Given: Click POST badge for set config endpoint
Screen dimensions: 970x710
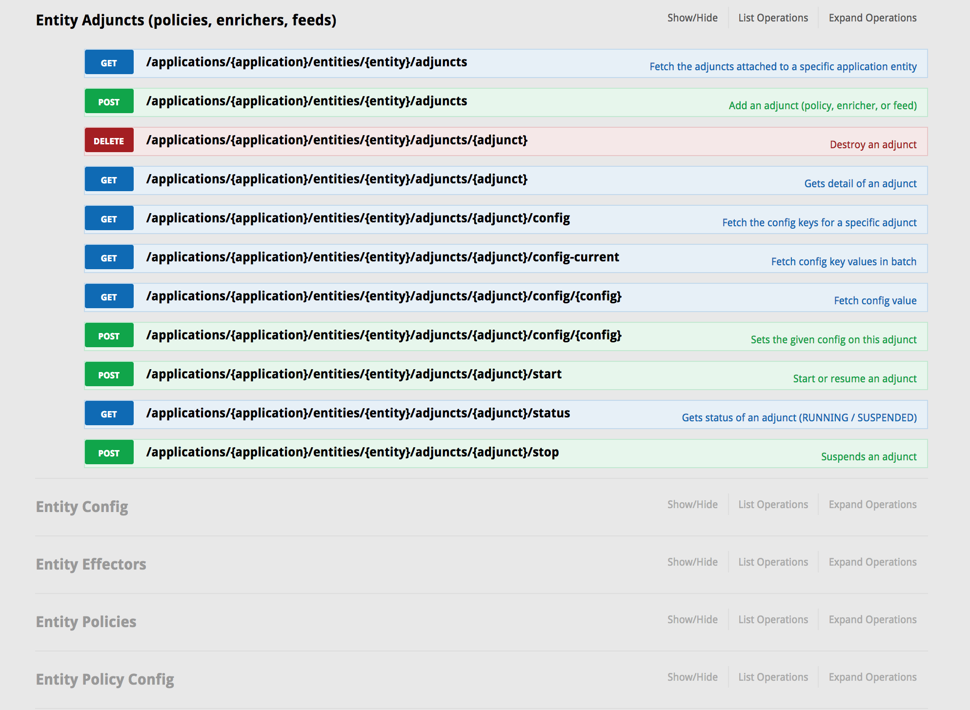Looking at the screenshot, I should [x=109, y=335].
